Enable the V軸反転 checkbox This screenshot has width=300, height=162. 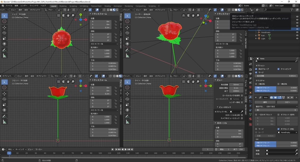278,84
